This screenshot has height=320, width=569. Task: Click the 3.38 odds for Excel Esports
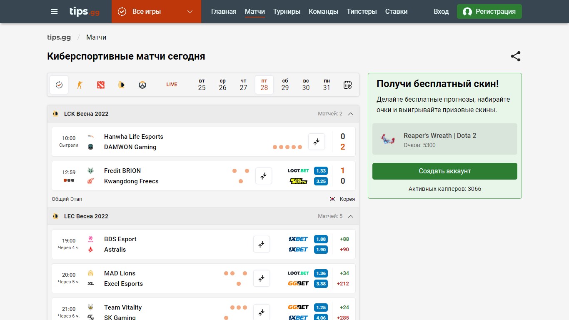(321, 284)
